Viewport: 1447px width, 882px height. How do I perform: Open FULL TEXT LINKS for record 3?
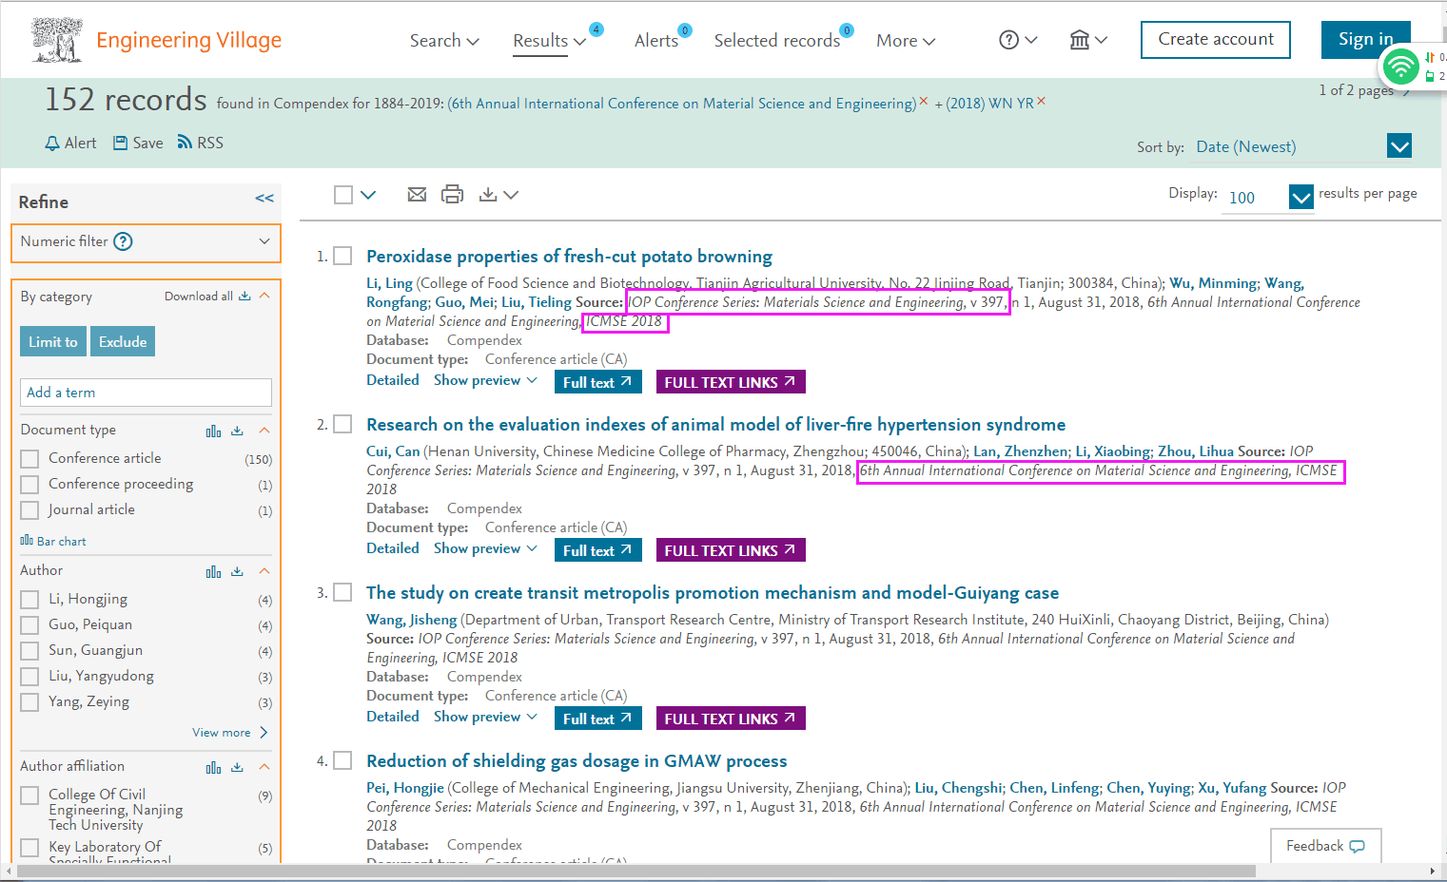[731, 719]
